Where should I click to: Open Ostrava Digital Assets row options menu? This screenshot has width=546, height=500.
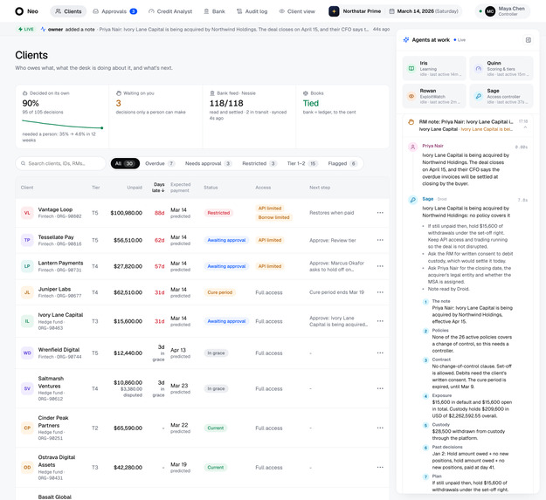click(x=380, y=468)
